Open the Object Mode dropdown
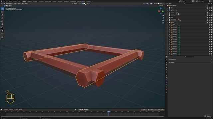 point(8,3)
